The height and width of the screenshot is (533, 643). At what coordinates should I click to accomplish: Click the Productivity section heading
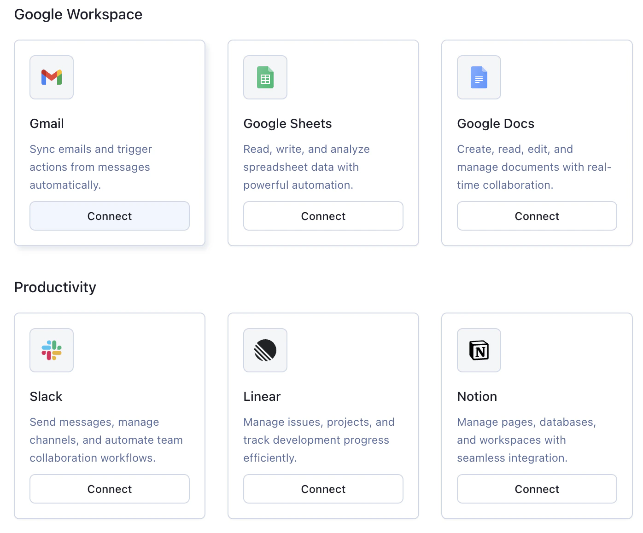(55, 287)
